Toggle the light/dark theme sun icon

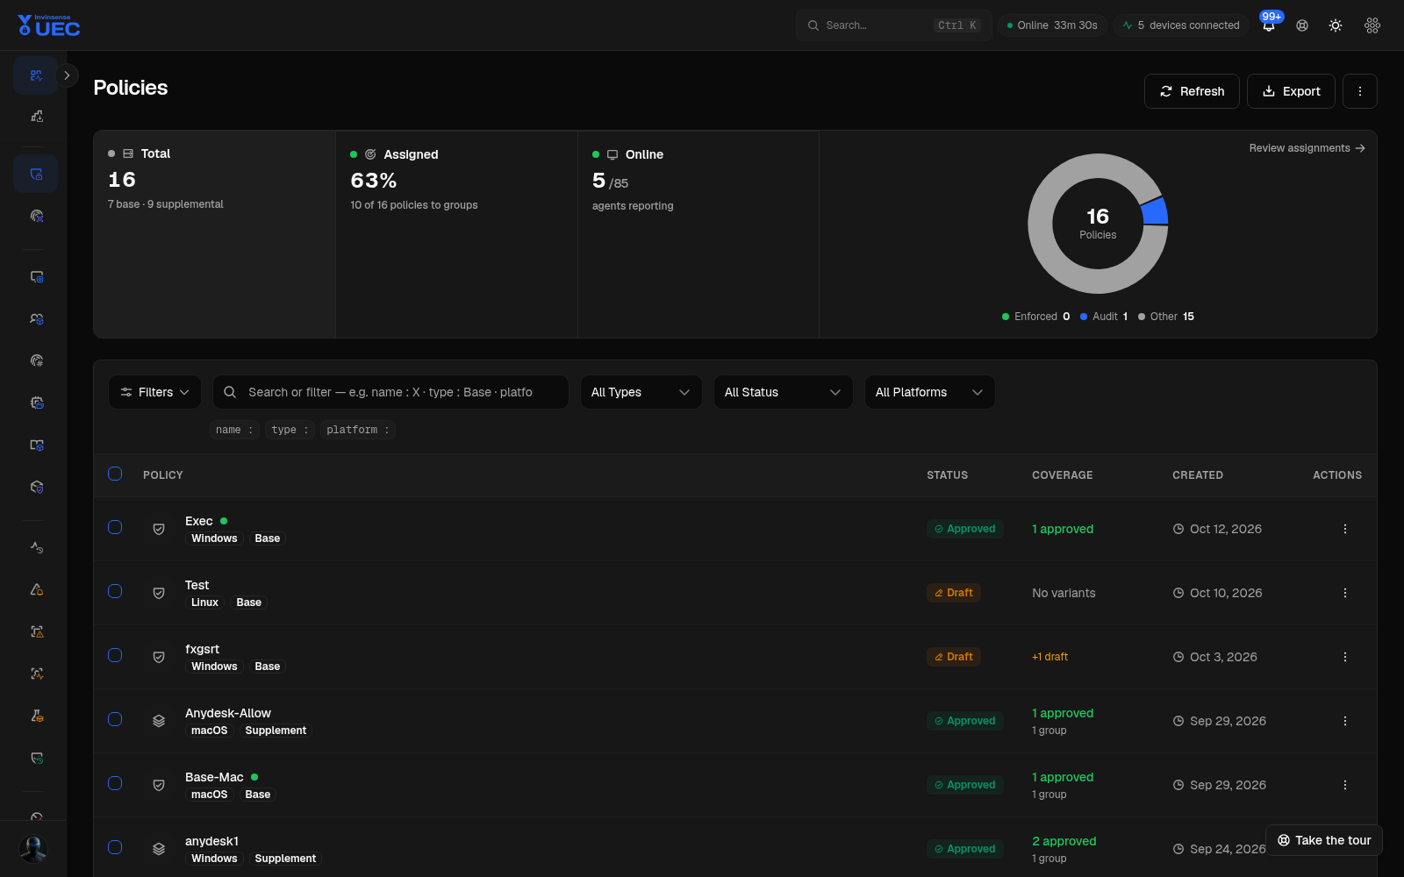(x=1336, y=25)
